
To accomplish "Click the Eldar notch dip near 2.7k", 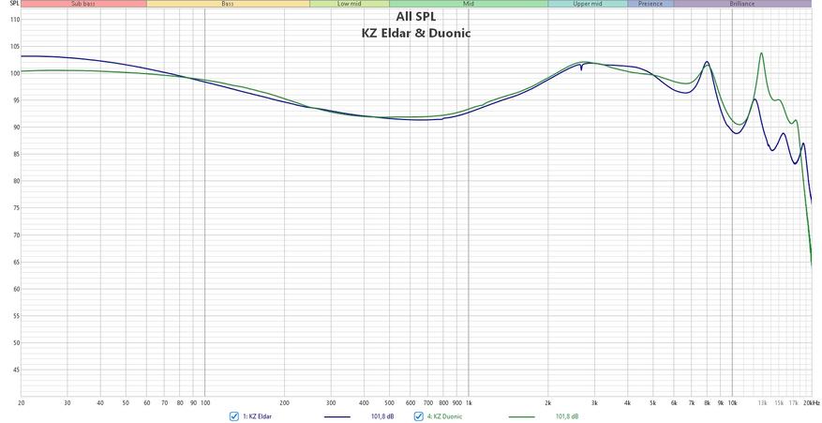I will click(x=581, y=68).
